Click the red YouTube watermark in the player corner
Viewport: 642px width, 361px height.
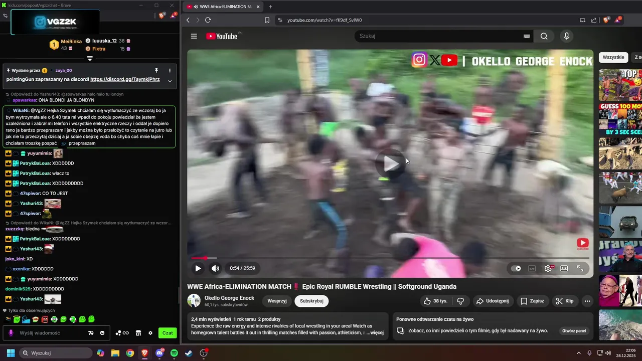(x=582, y=244)
